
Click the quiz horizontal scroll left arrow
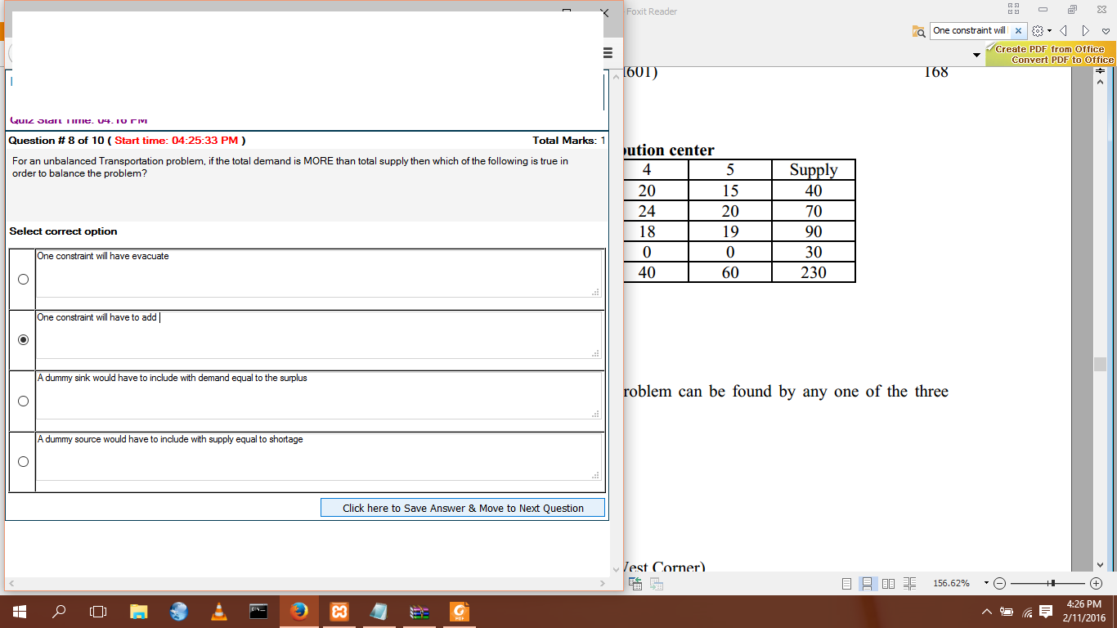pyautogui.click(x=11, y=584)
